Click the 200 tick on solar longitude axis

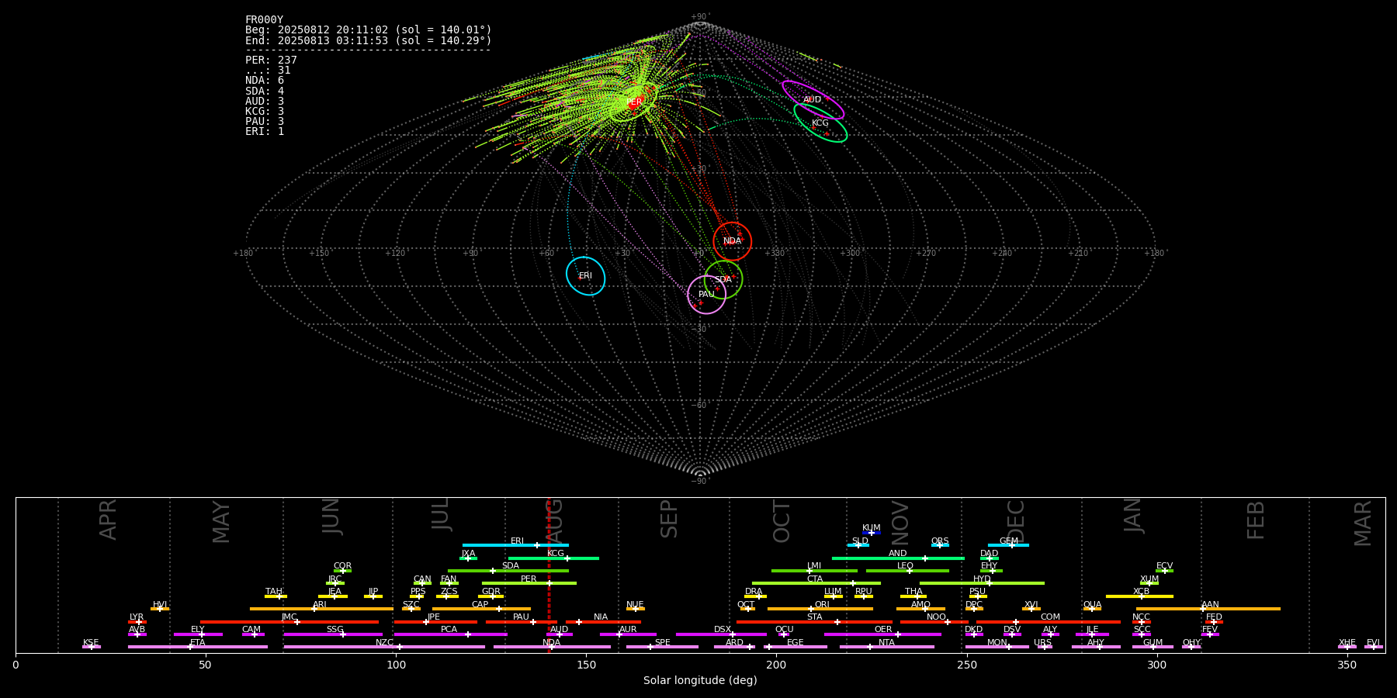click(x=776, y=665)
